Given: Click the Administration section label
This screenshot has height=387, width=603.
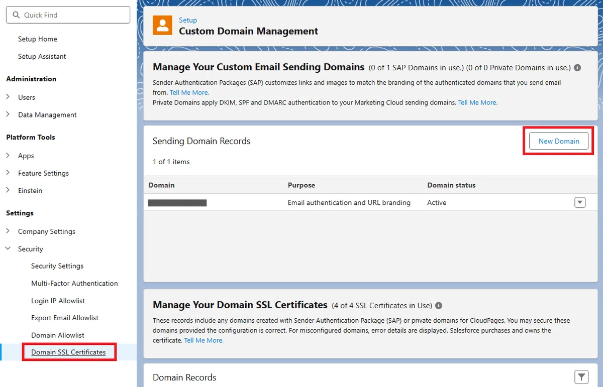Looking at the screenshot, I should (31, 79).
